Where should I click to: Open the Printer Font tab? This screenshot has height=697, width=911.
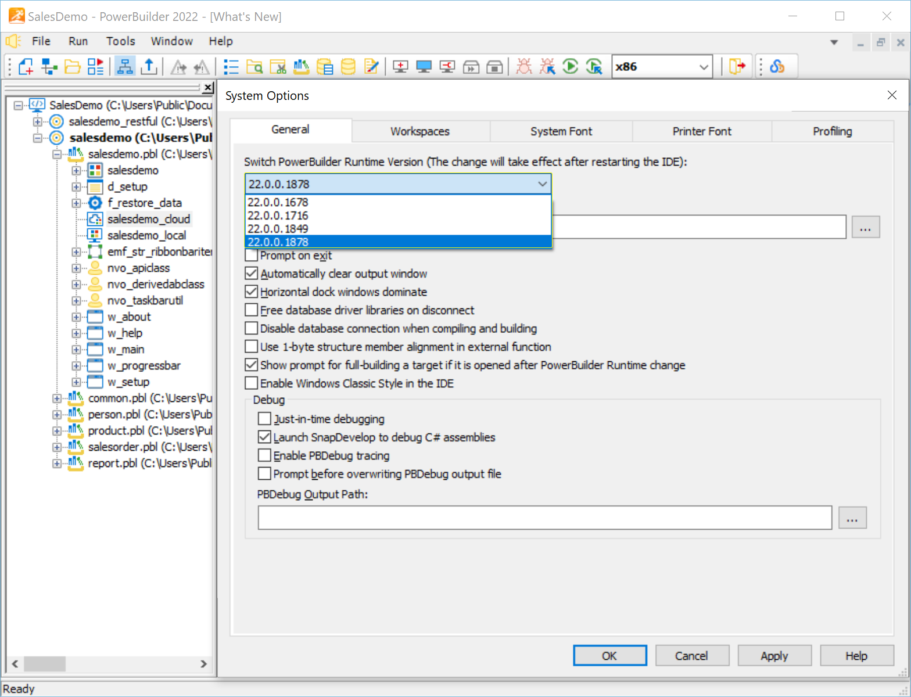702,131
